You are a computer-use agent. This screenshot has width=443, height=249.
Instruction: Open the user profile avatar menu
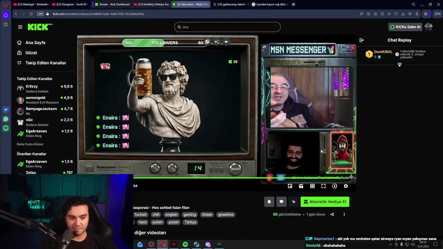pos(428,27)
